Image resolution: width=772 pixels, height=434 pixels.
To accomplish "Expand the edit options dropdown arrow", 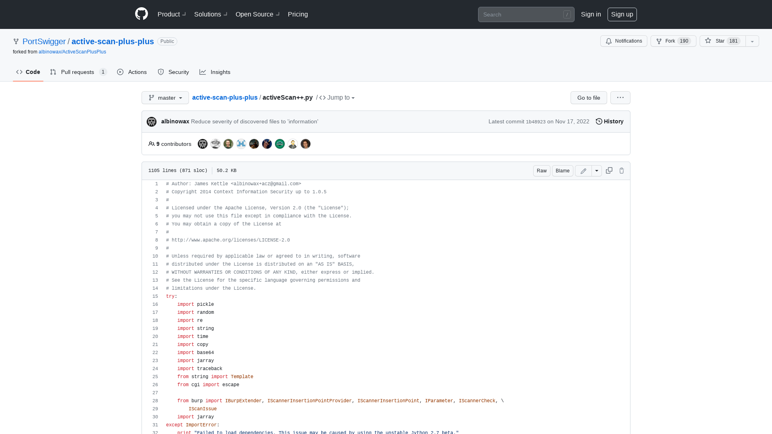I will 597,171.
